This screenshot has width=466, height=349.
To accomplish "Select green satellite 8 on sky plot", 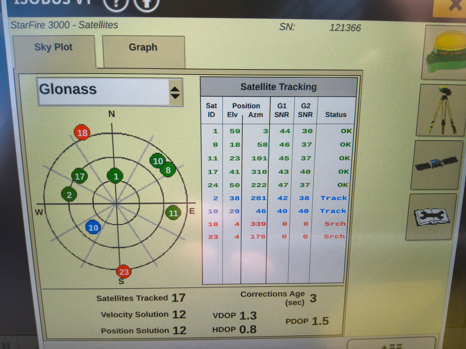I will pos(168,170).
